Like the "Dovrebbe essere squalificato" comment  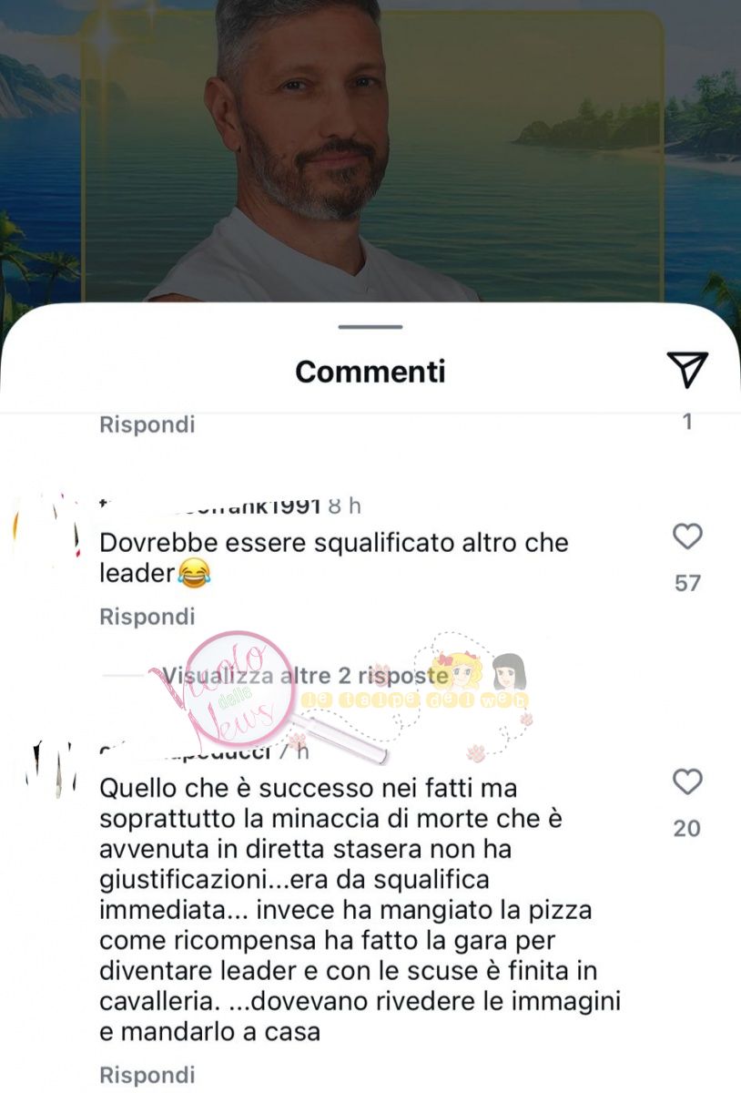[687, 537]
